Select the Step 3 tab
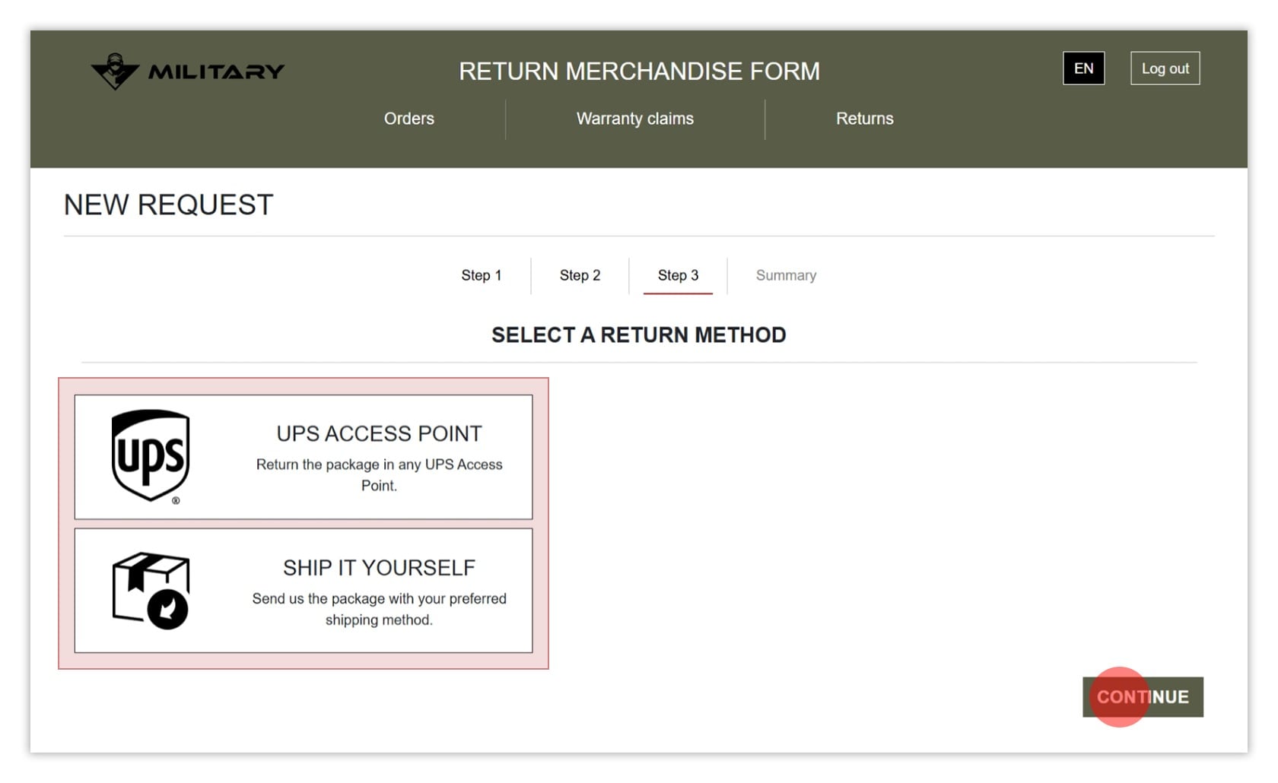Image resolution: width=1278 pixels, height=783 pixels. pos(678,275)
